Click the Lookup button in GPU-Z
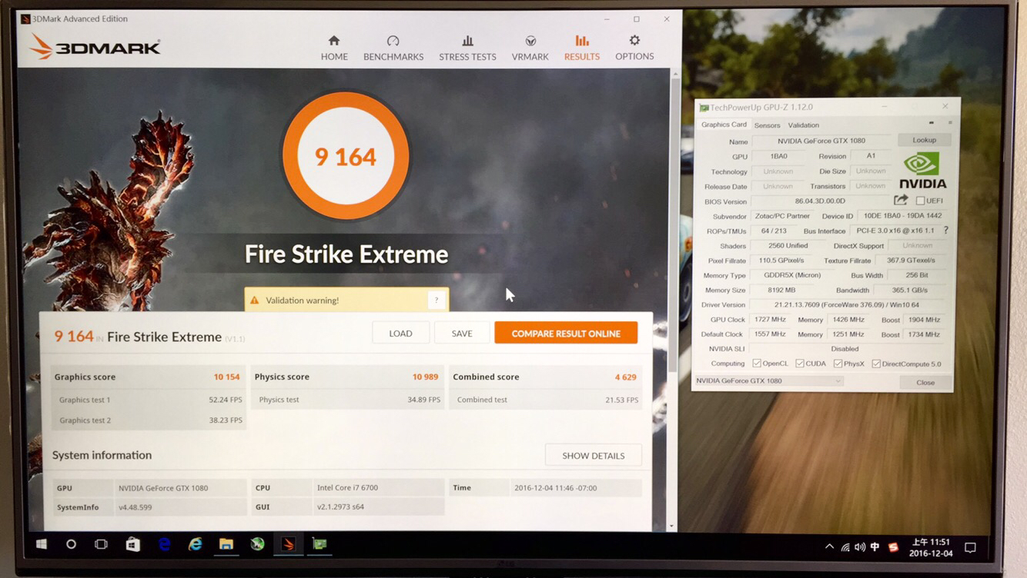 click(x=924, y=140)
